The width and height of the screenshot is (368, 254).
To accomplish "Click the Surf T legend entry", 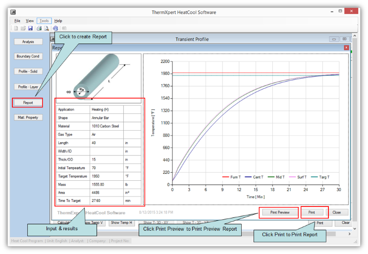I will point(298,177).
